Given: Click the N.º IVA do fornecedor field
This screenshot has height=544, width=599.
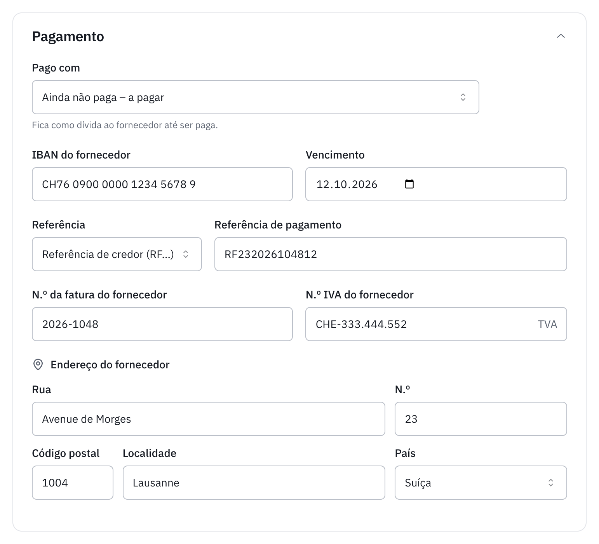Looking at the screenshot, I should 436,324.
